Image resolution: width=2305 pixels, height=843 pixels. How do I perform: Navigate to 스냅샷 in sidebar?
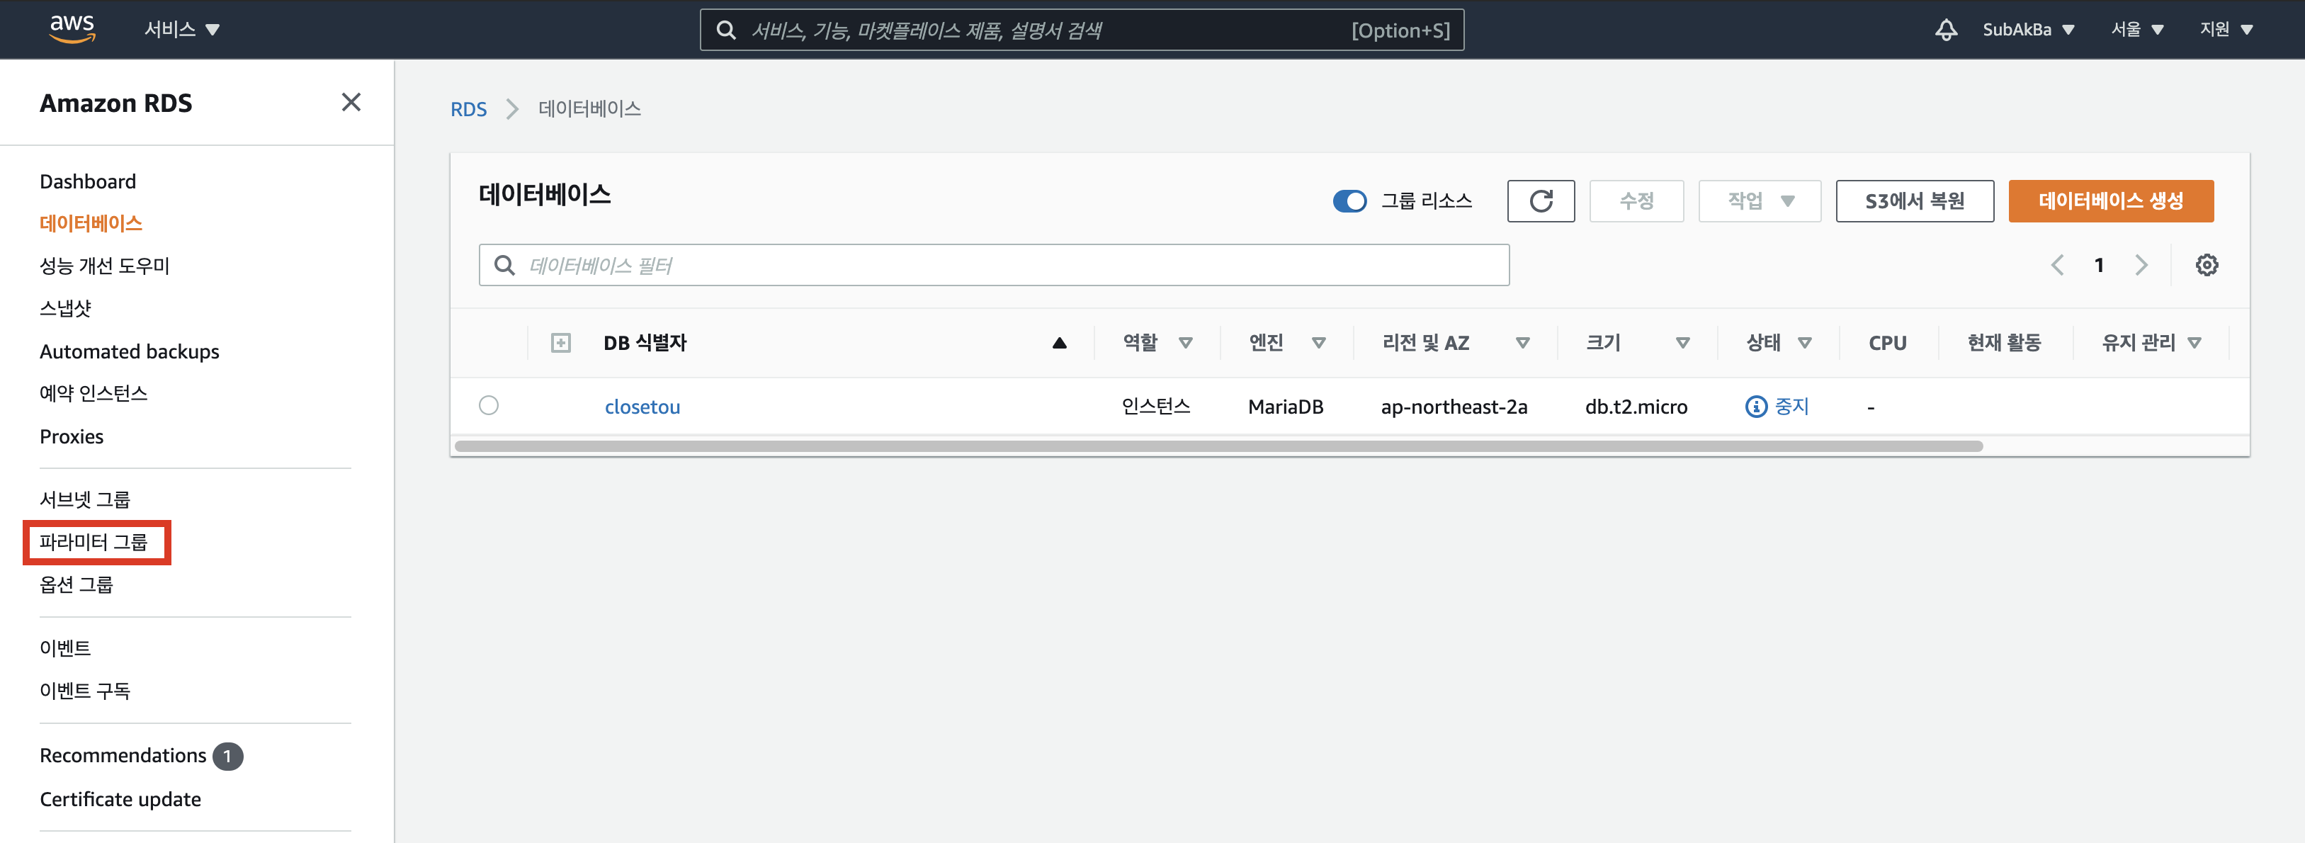(65, 308)
